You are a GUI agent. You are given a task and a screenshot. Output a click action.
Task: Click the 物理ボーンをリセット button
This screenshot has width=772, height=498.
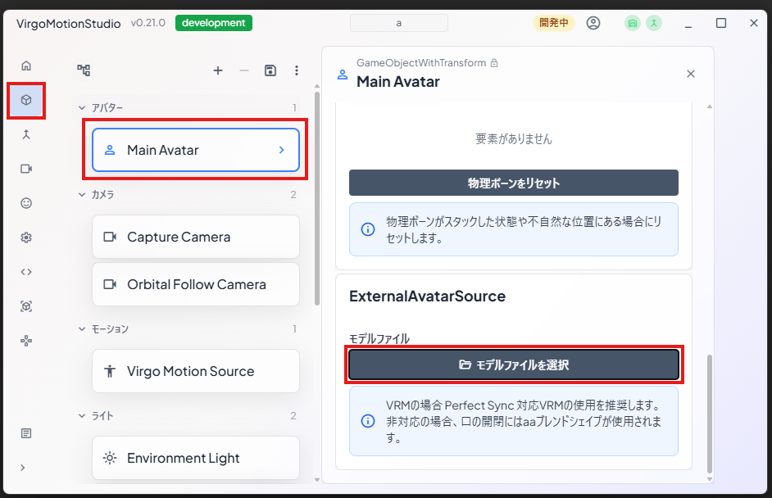[x=514, y=183]
